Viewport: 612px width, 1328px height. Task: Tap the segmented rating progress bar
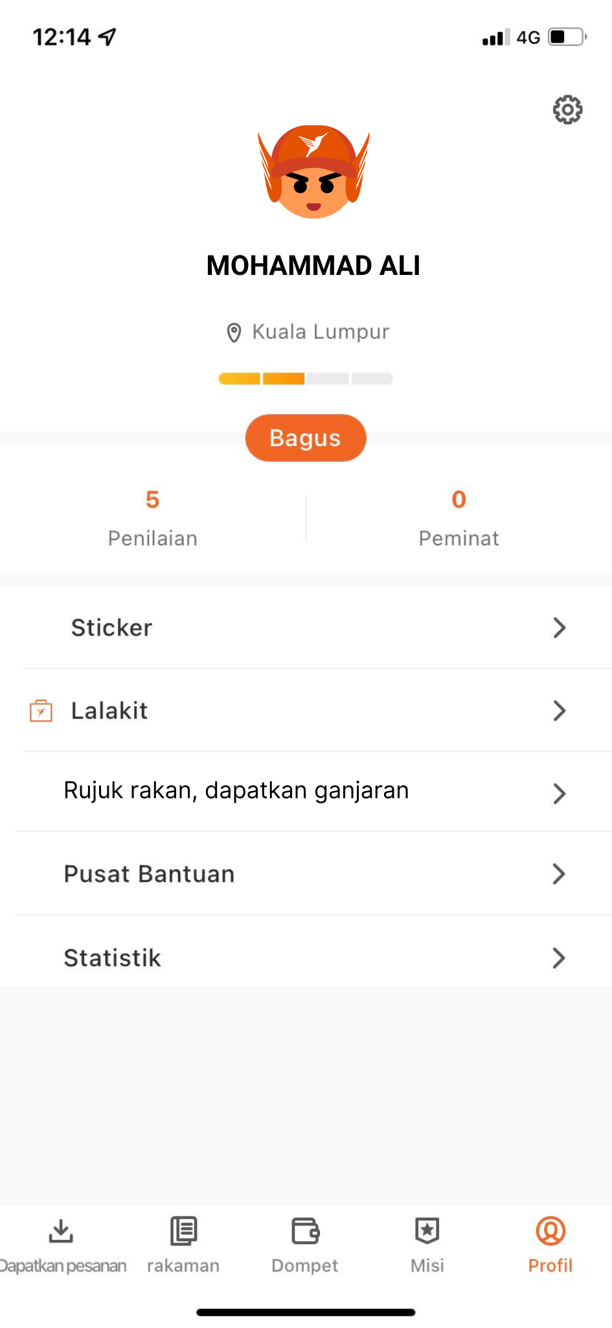[306, 379]
